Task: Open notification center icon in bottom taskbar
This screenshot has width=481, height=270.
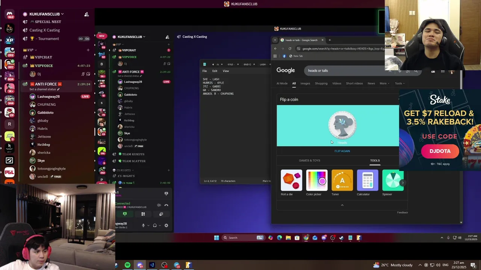Action: pyautogui.click(x=473, y=265)
